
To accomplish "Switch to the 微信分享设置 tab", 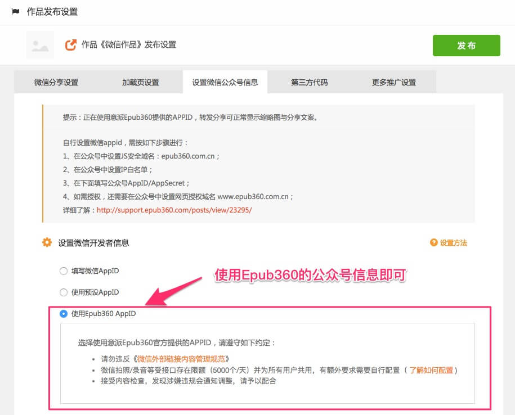I will 56,82.
